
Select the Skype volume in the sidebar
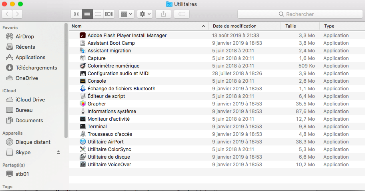coord(18,152)
